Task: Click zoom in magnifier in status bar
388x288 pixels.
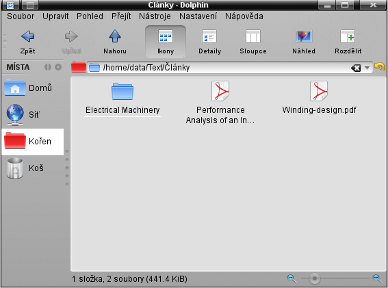Action: (x=377, y=278)
